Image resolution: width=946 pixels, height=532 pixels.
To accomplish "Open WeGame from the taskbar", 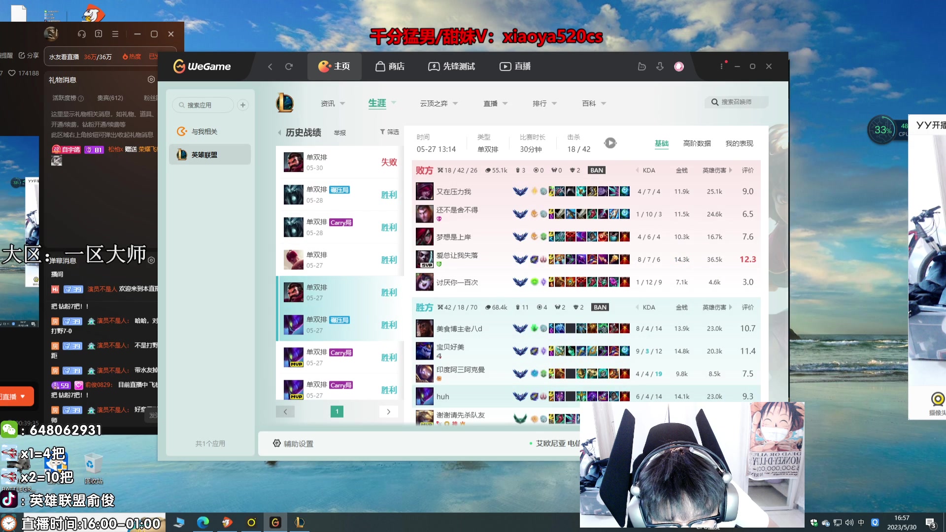I will [275, 522].
